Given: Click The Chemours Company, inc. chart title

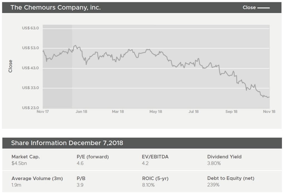Looking at the screenshot, I should click(x=55, y=7).
